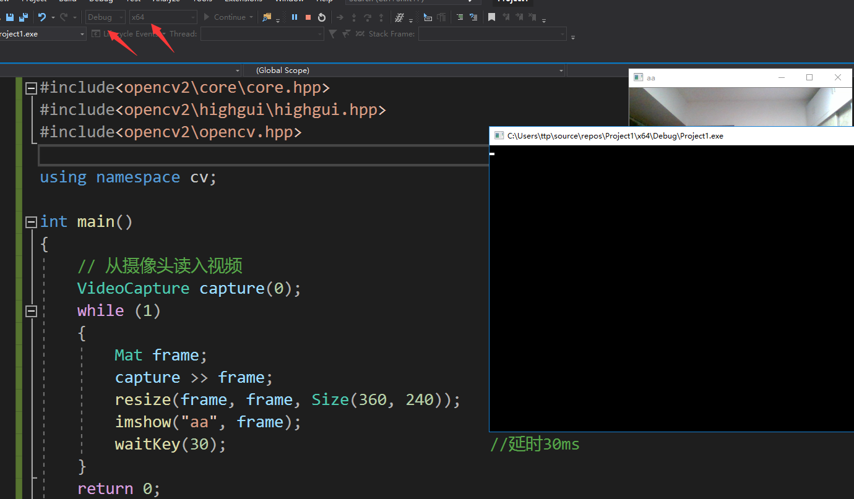This screenshot has width=854, height=499.
Task: Collapse the #include region
Action: pos(31,88)
